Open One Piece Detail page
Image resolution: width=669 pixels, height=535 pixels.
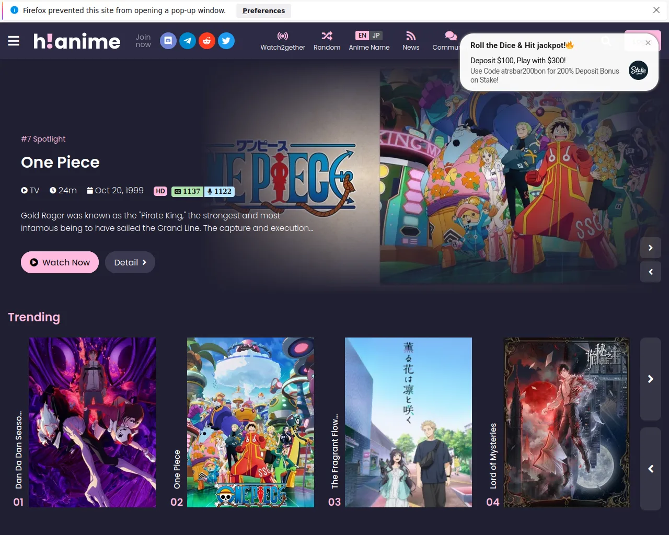pyautogui.click(x=130, y=262)
